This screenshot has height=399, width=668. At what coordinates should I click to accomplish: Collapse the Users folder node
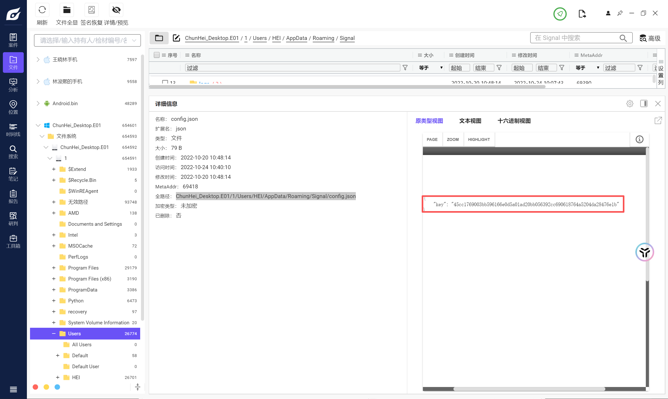pyautogui.click(x=54, y=334)
